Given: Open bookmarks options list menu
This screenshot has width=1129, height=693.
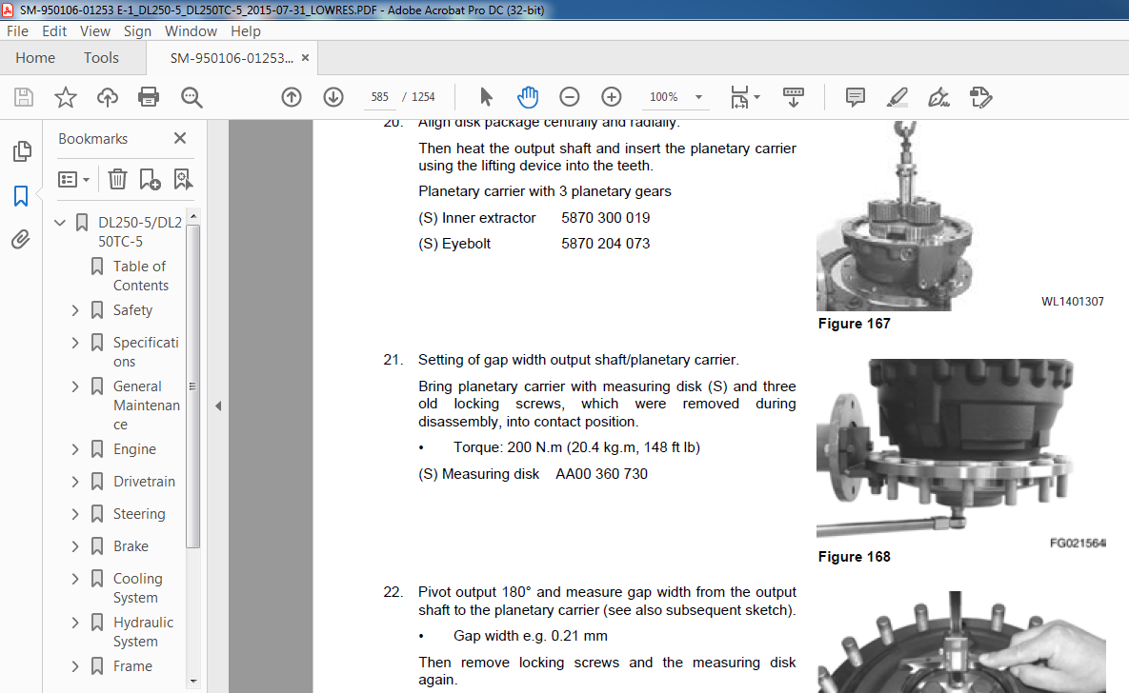Looking at the screenshot, I should tap(73, 179).
